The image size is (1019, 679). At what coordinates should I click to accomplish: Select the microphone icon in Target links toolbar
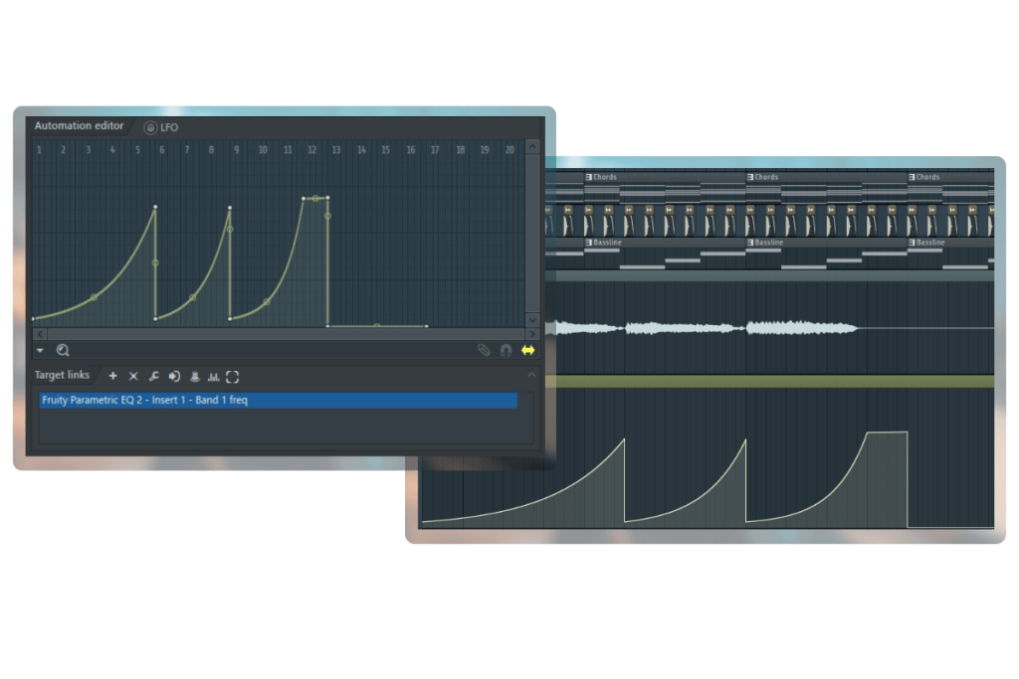(x=194, y=375)
